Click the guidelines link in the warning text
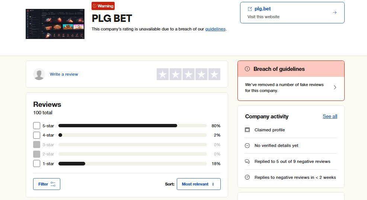Screen dimensions: 367x200 click(x=215, y=29)
